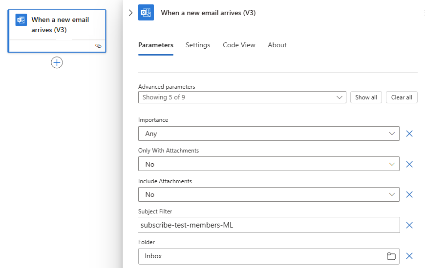425x268 pixels.
Task: Expand the Importance dropdown
Action: pyautogui.click(x=269, y=134)
